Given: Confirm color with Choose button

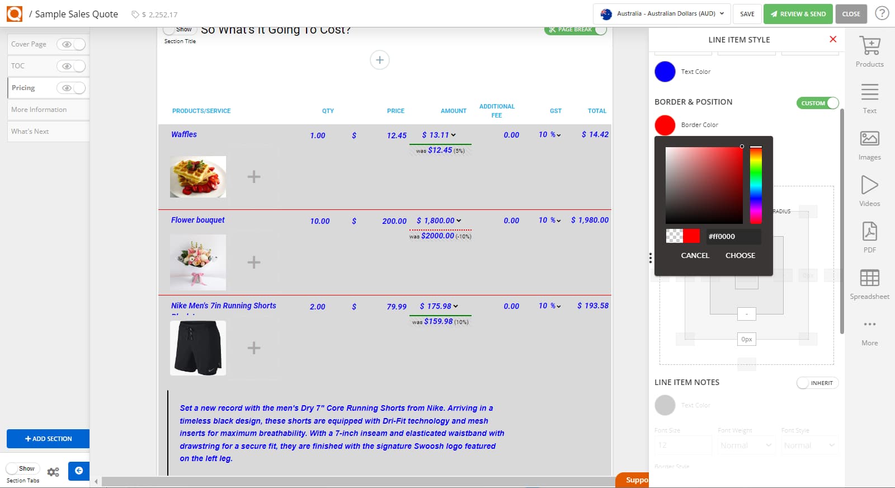Looking at the screenshot, I should coord(740,255).
